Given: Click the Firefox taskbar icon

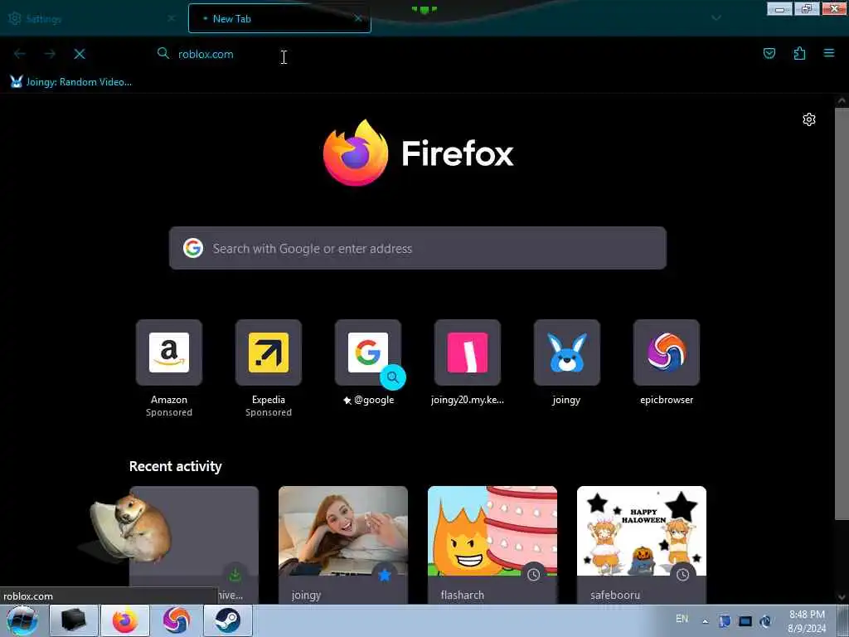Looking at the screenshot, I should coord(125,620).
